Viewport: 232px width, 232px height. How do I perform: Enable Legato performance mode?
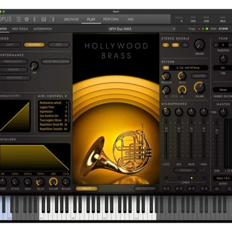coord(13,69)
